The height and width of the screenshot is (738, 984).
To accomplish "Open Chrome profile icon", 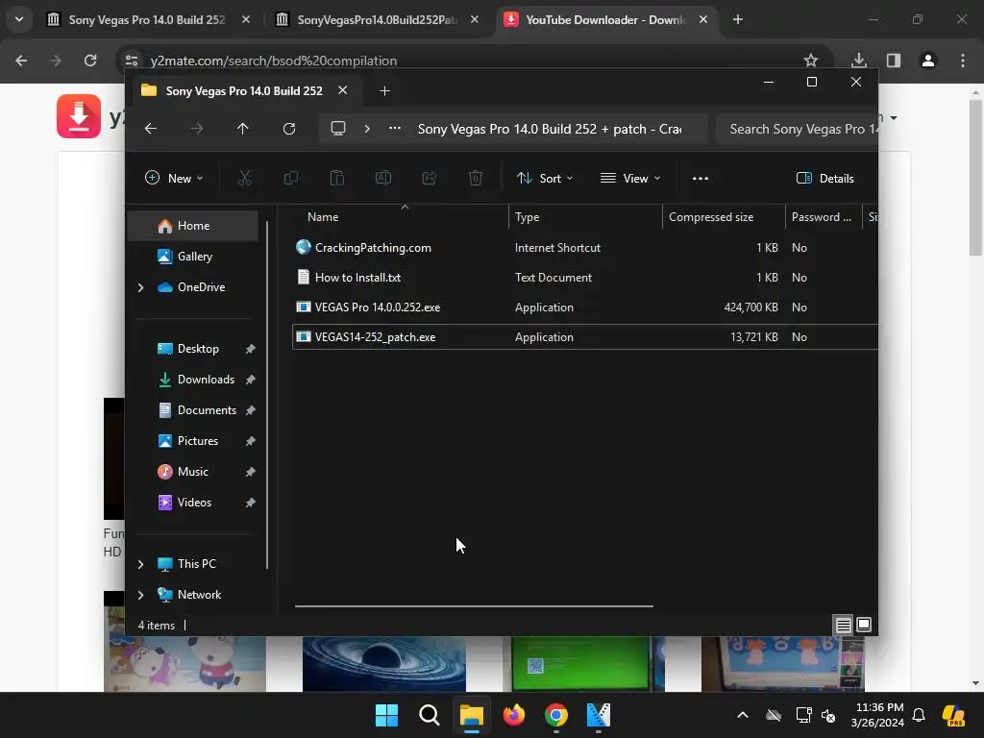I will [x=928, y=61].
